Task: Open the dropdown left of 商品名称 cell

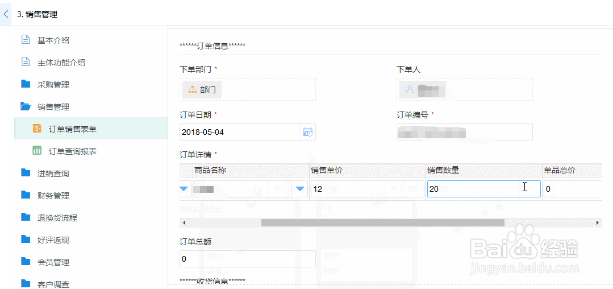Action: click(x=184, y=189)
